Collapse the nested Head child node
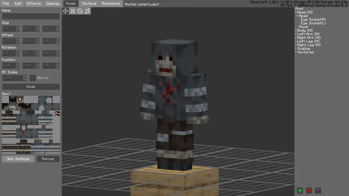 (298, 16)
